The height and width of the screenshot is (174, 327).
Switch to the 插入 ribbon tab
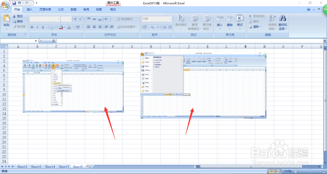click(x=30, y=9)
